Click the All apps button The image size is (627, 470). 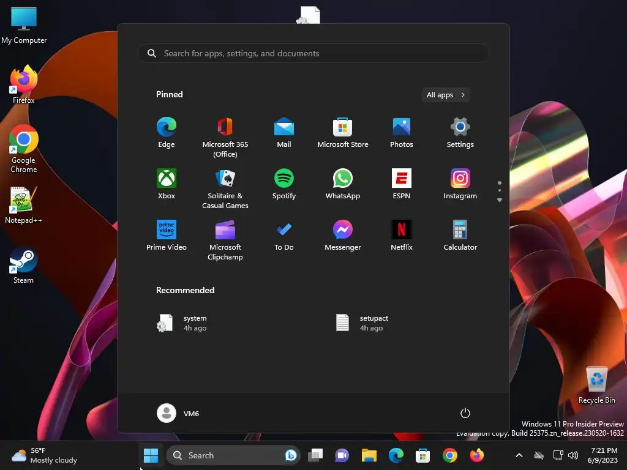tap(446, 95)
